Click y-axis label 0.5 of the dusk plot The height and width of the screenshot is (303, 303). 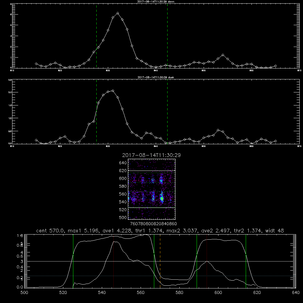(x=10, y=131)
